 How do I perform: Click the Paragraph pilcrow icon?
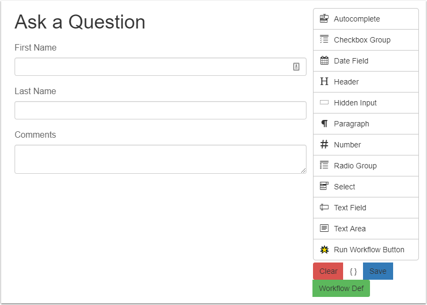[x=324, y=124]
